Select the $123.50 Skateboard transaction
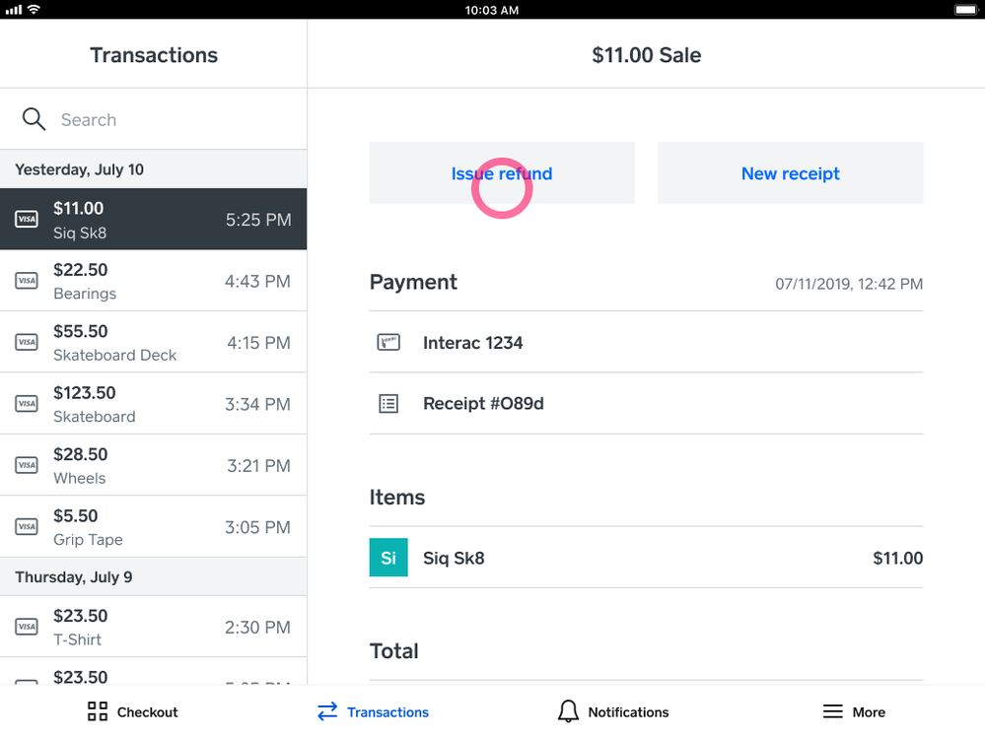Screen dimensions: 985x738 click(x=153, y=404)
